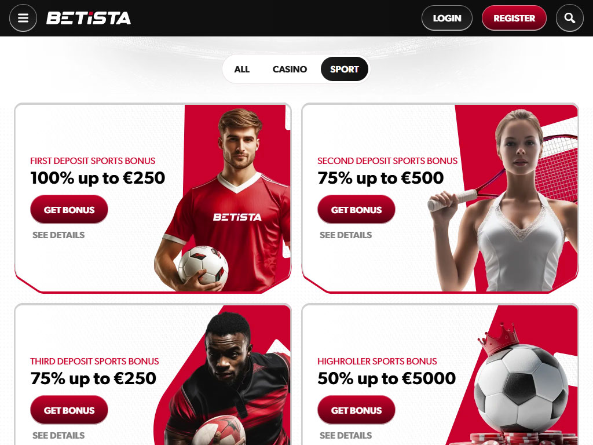Viewport: 593px width, 445px height.
Task: See details of Third Deposit bonus
Action: (58, 436)
